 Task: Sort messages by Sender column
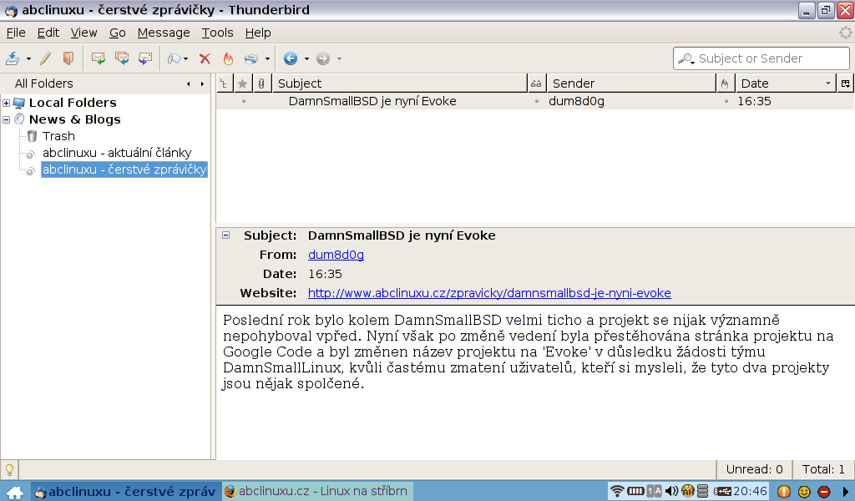631,83
